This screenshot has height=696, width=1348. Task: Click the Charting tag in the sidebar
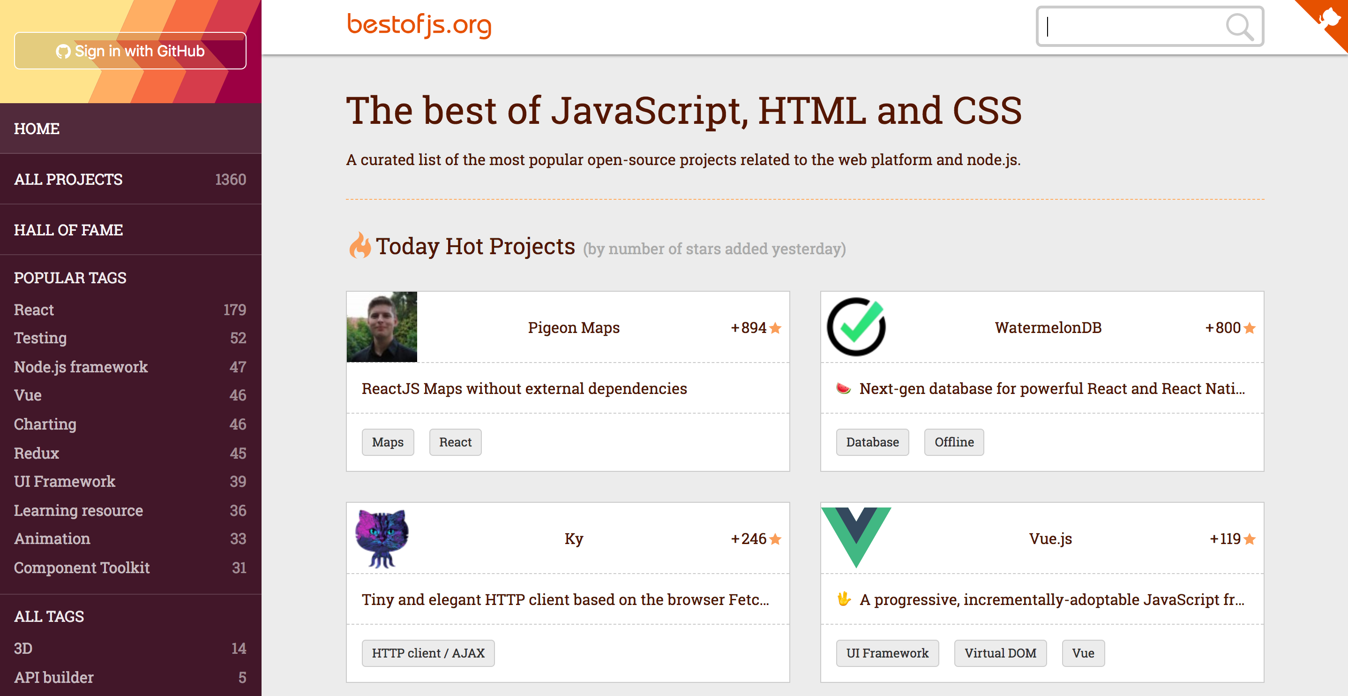45,424
